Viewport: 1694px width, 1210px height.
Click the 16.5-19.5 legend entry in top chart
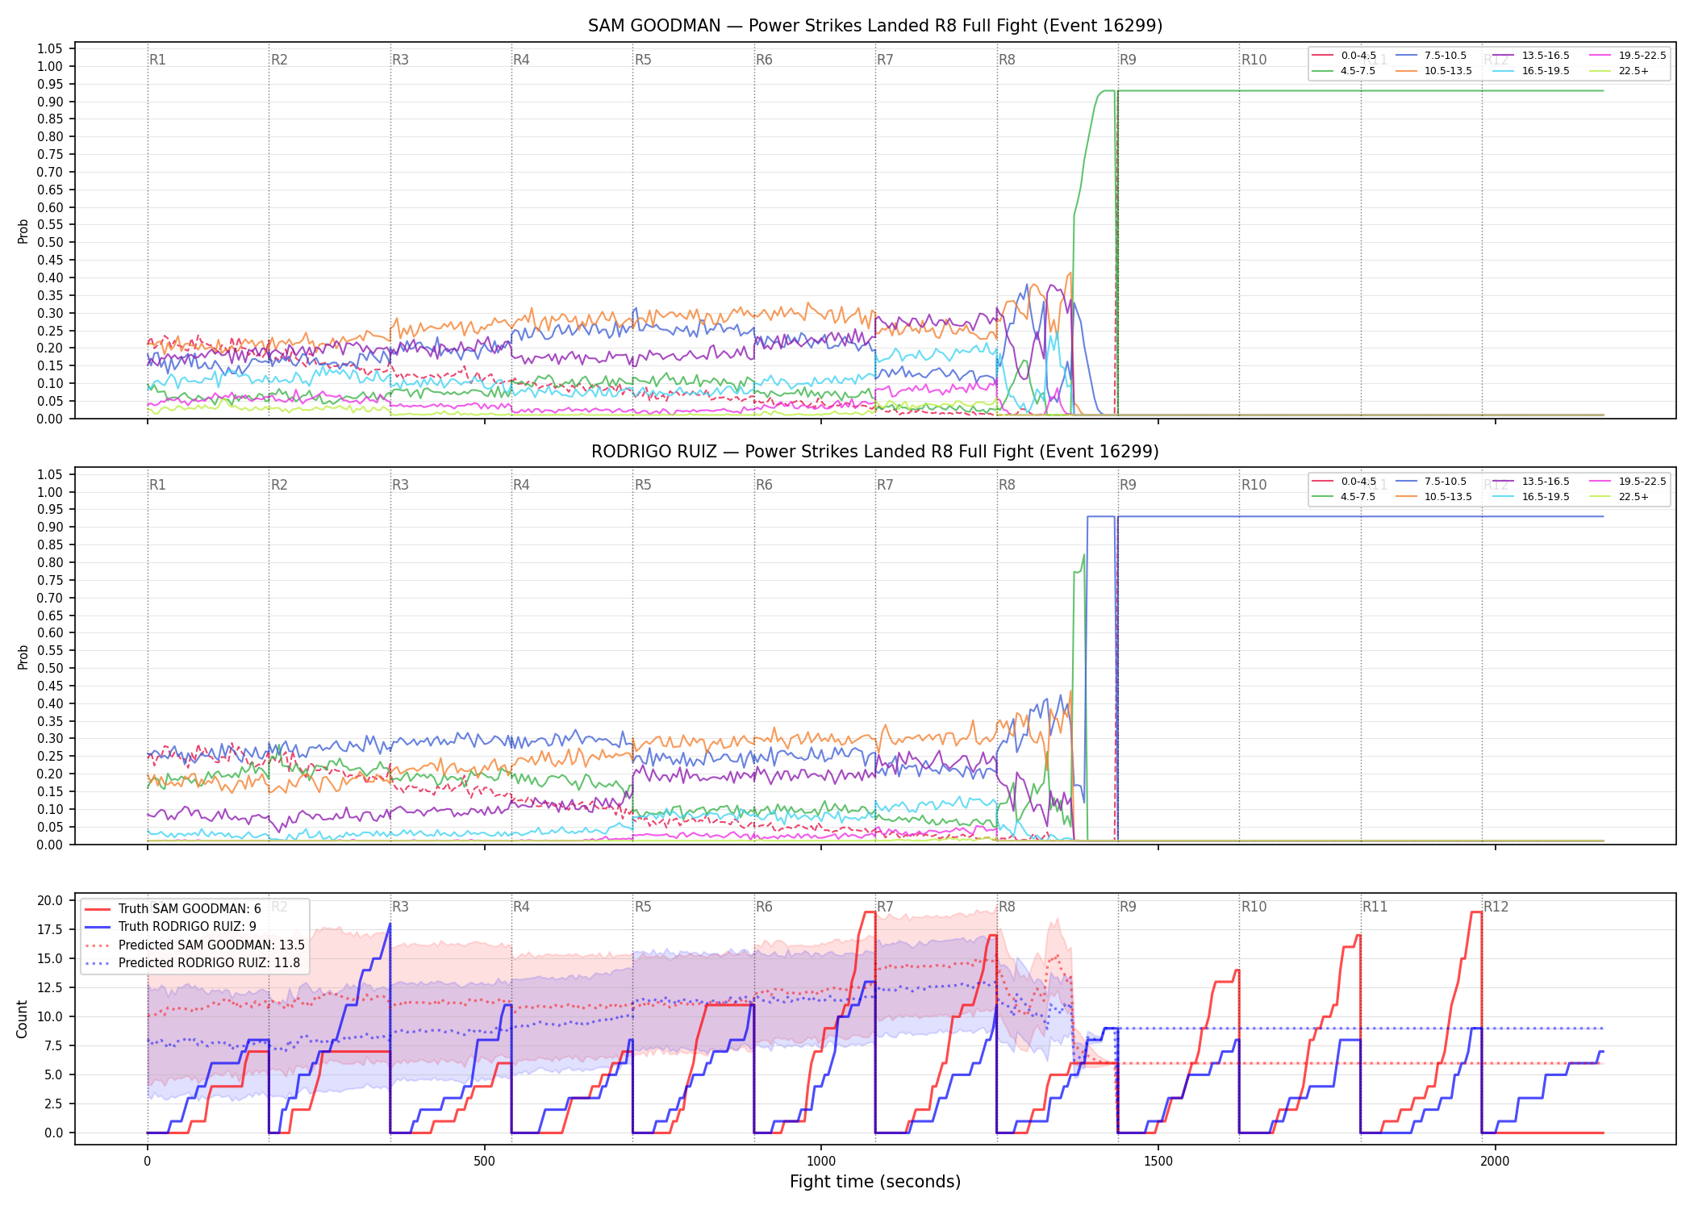coord(1530,71)
